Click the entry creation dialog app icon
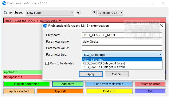This screenshot has height=97, width=169. tap(45, 26)
